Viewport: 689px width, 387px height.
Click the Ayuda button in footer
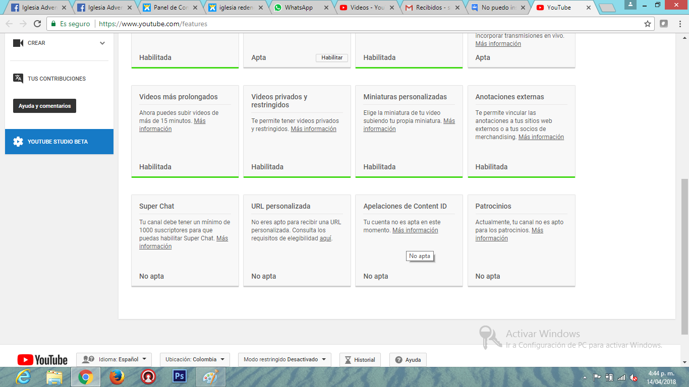[x=408, y=360]
